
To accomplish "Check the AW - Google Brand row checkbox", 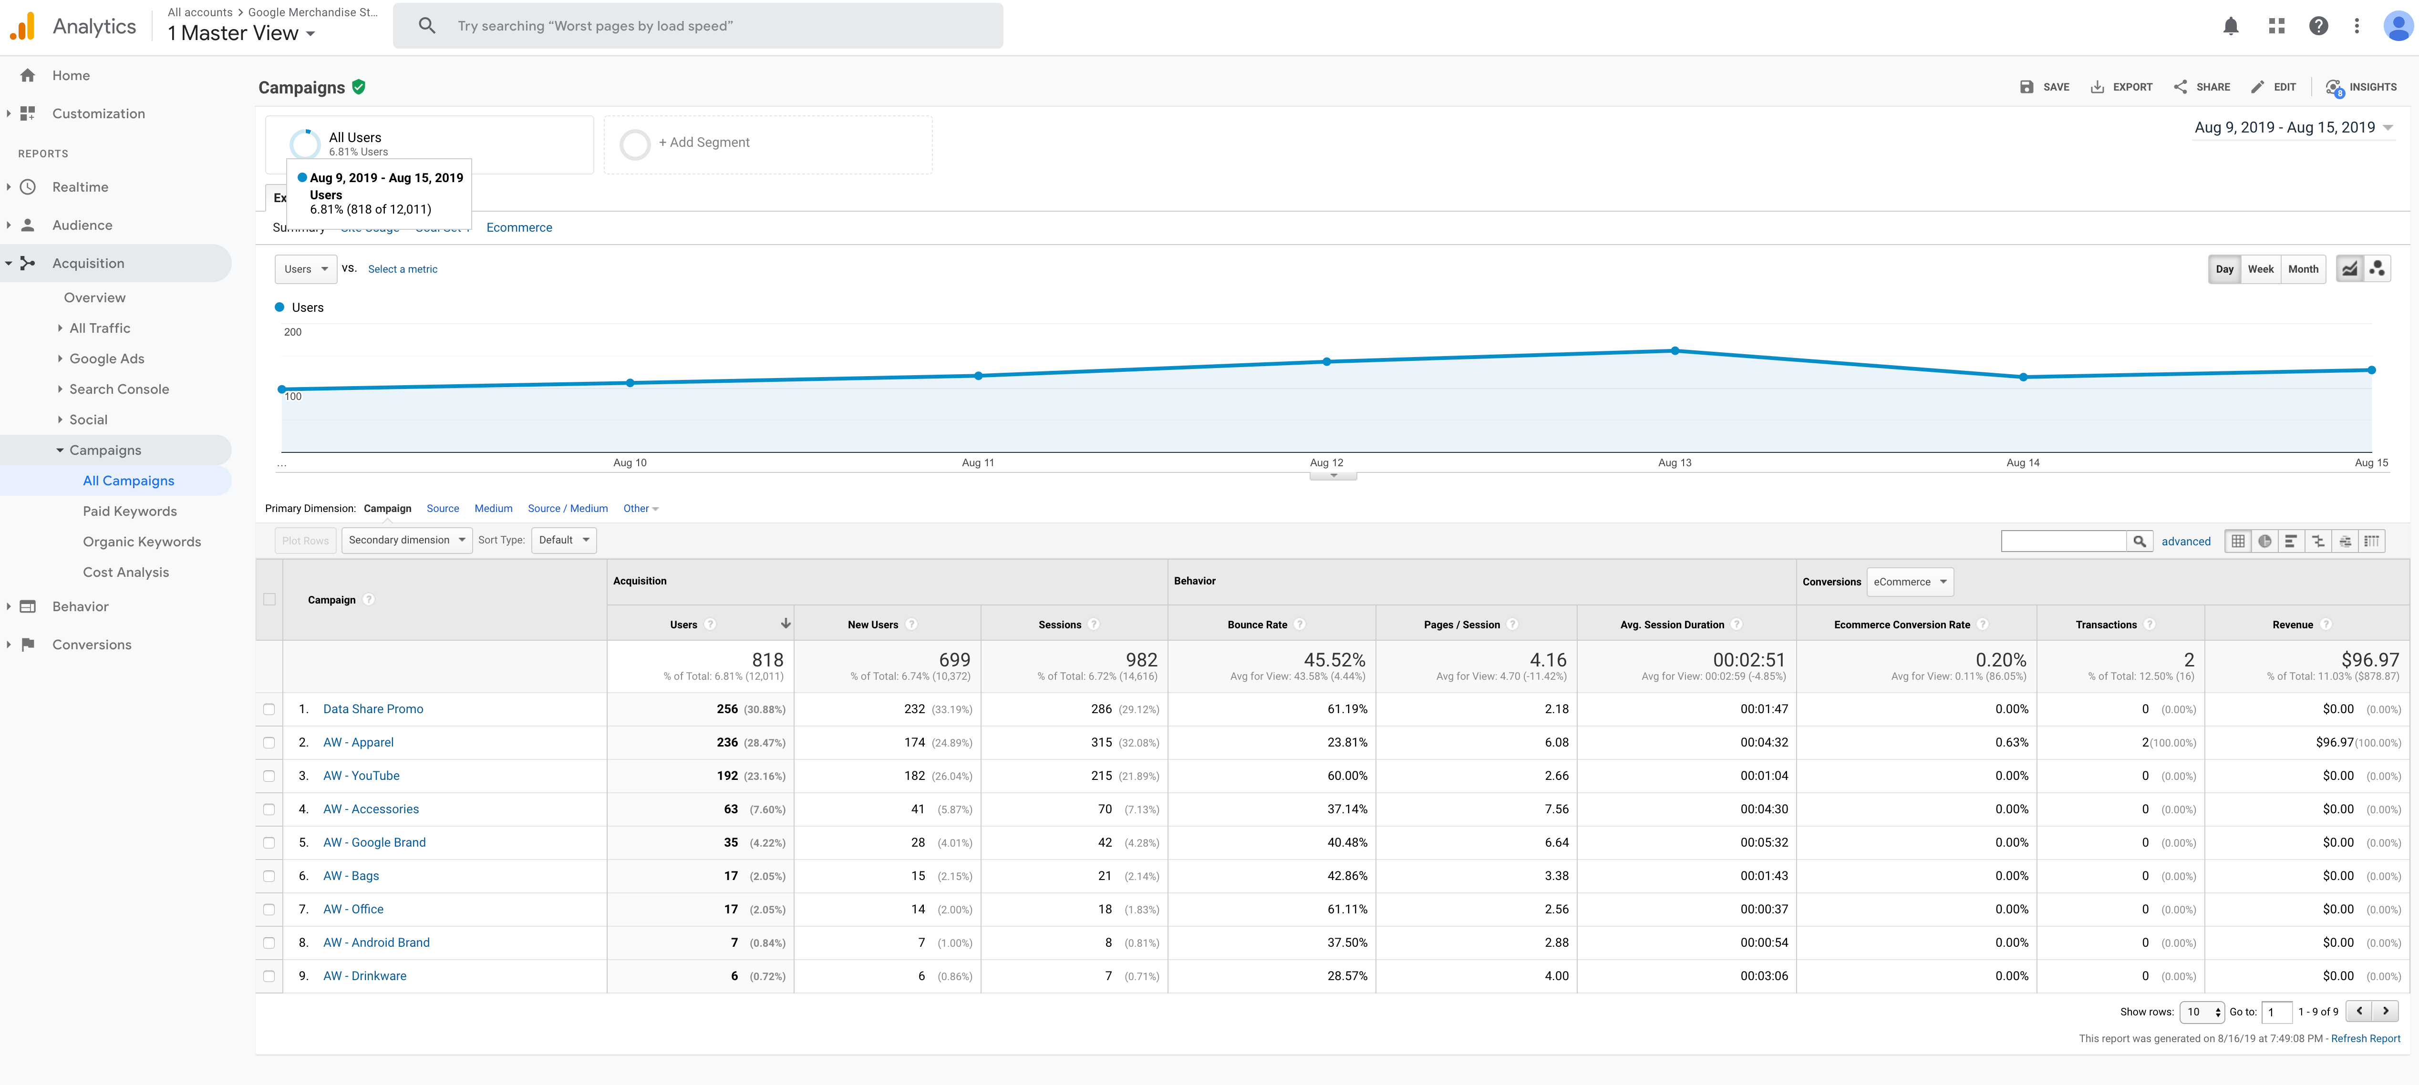I will point(269,843).
